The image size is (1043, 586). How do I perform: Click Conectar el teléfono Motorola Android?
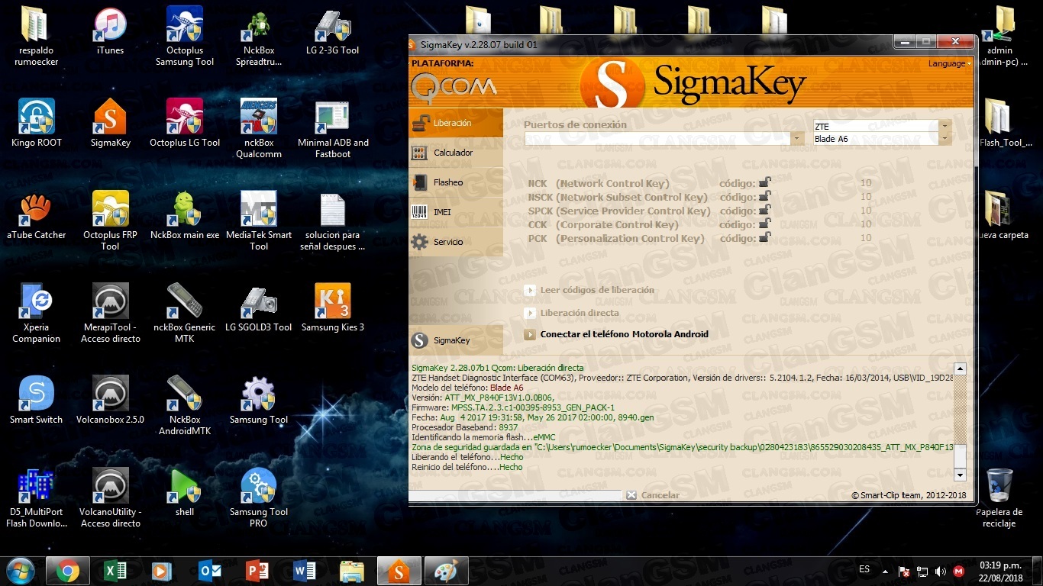click(623, 334)
